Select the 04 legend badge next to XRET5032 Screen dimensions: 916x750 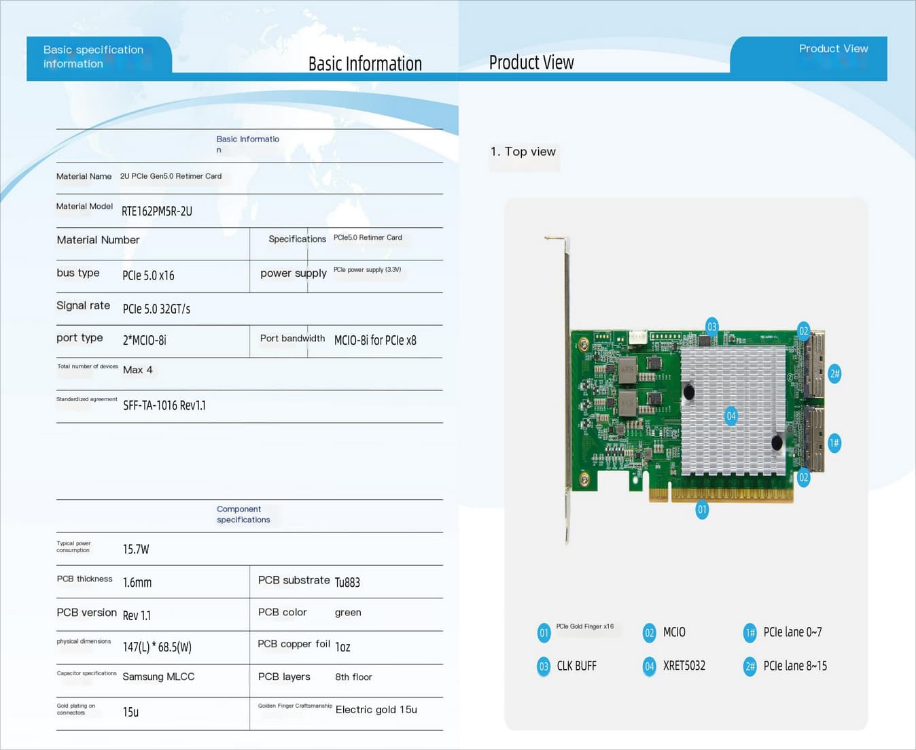point(649,666)
